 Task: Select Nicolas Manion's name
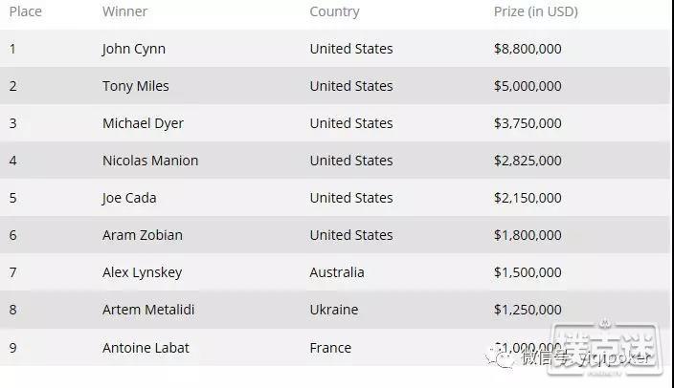(150, 161)
